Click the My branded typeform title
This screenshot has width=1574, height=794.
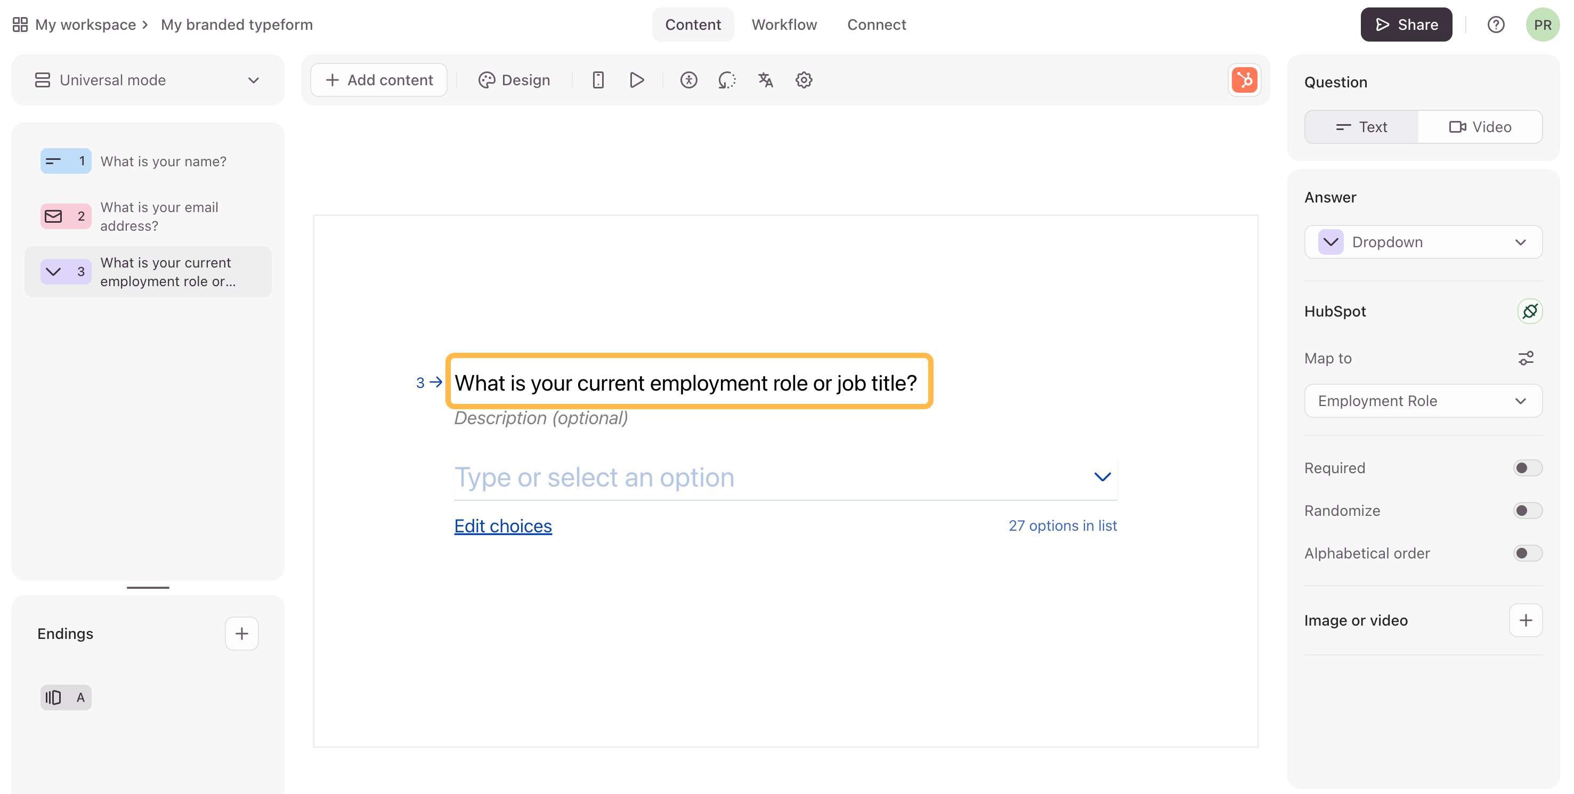point(237,25)
